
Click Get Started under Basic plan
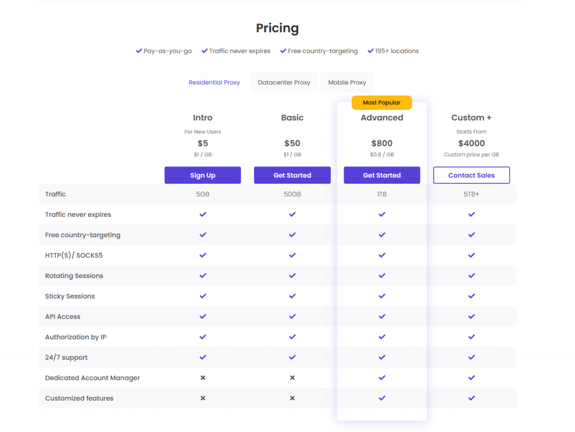coord(292,175)
